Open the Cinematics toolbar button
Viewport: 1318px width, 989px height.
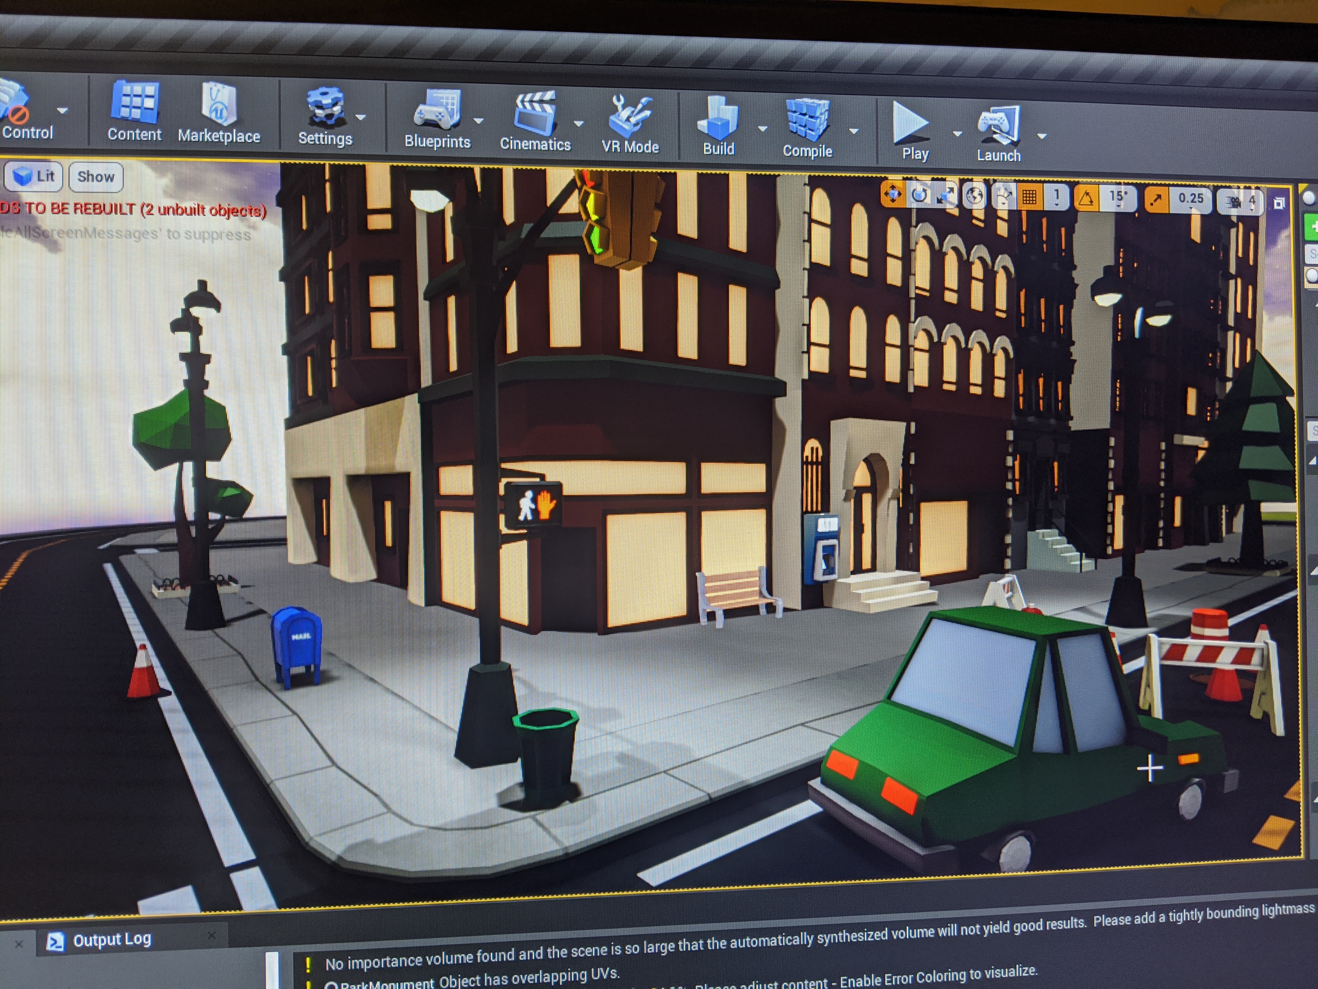535,121
